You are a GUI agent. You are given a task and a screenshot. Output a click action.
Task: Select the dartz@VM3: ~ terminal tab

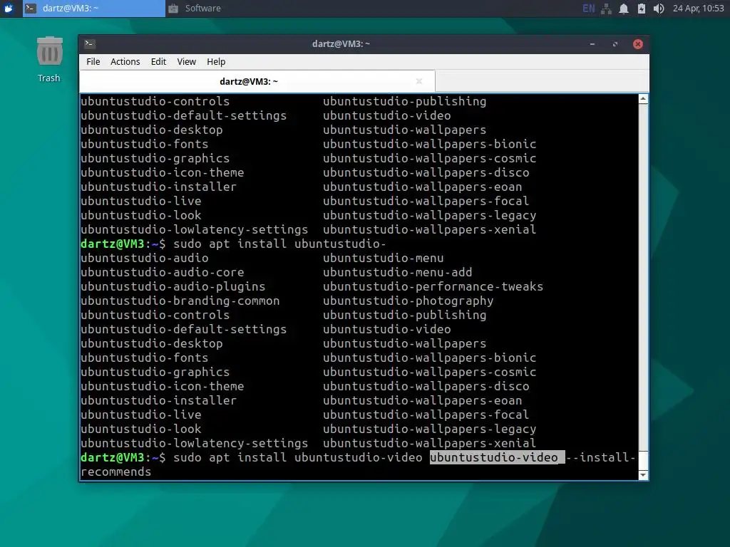click(257, 81)
